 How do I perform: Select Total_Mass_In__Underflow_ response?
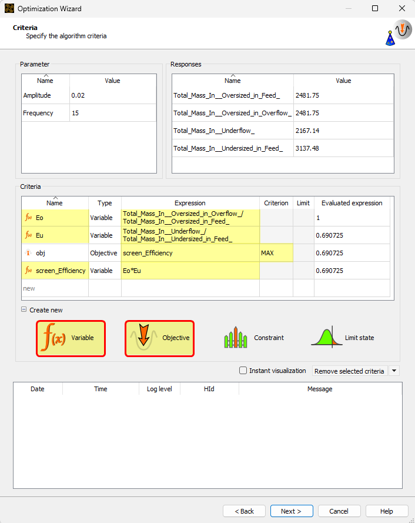(x=233, y=131)
